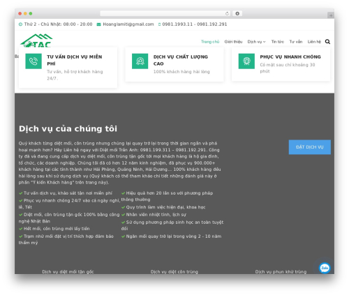The width and height of the screenshot is (349, 295).
Task: Click the TAC company logo
Action: coord(36,40)
